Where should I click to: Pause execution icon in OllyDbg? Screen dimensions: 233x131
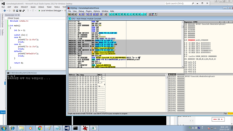coord(83,14)
